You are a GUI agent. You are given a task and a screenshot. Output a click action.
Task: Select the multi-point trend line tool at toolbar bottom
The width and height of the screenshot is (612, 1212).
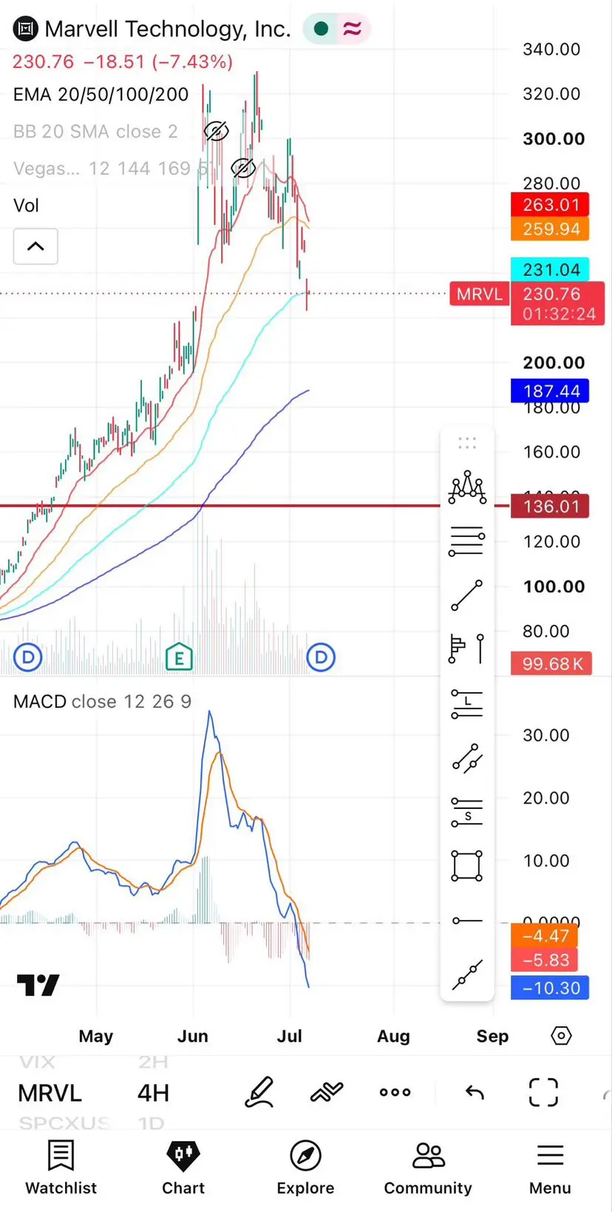467,973
